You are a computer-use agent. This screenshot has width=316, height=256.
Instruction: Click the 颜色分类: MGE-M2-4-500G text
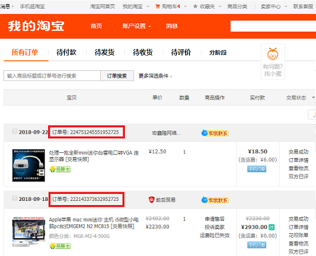click(x=79, y=236)
